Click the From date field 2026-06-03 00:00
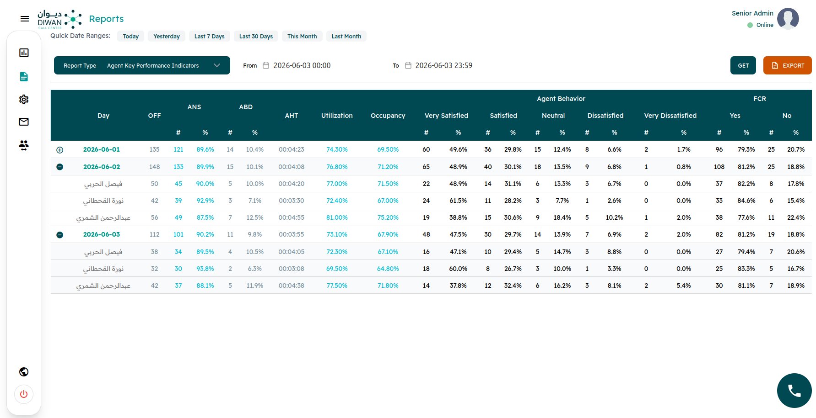816x418 pixels. [x=302, y=65]
